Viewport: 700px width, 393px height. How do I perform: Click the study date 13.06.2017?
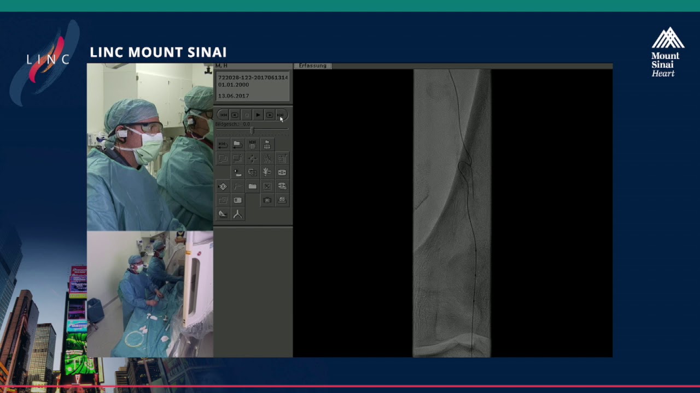pyautogui.click(x=234, y=96)
